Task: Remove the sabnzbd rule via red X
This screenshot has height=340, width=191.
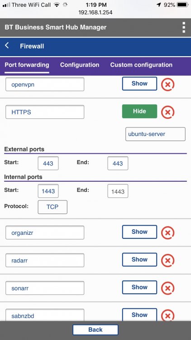Action: [x=168, y=316]
